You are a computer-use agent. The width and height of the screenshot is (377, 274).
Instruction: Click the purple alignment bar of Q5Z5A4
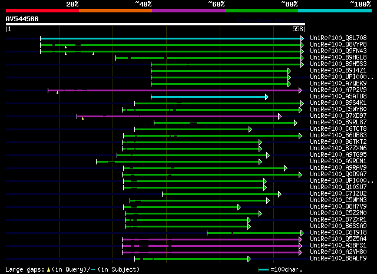(x=211, y=240)
